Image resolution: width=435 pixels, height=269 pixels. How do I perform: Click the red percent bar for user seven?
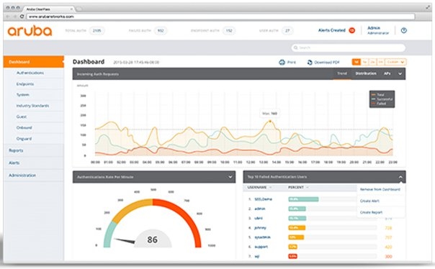pos(292,257)
